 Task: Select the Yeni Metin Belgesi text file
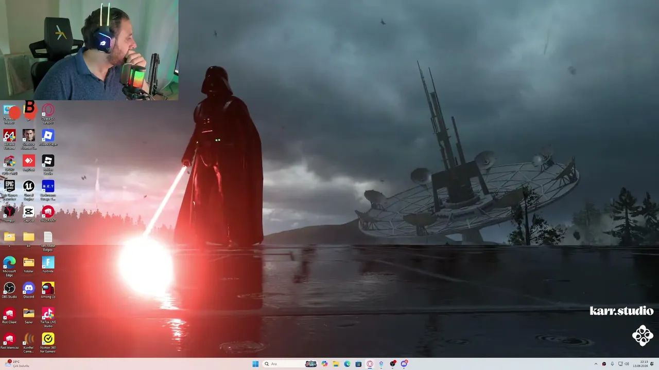48,240
